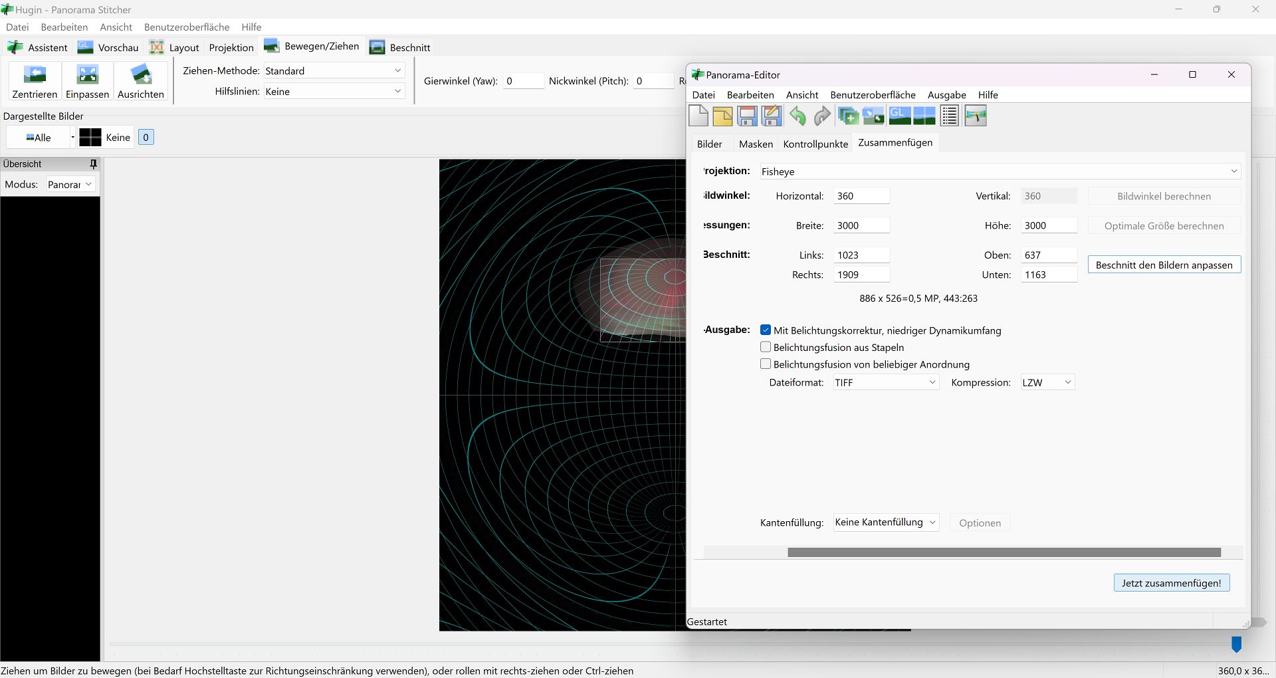This screenshot has height=678, width=1276.
Task: Open the Ausgabe menu
Action: [946, 95]
